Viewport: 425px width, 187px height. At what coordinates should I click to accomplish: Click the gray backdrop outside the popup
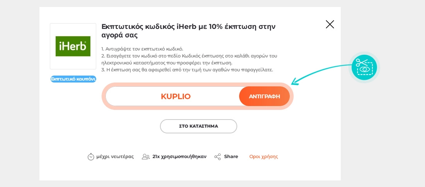click(382, 135)
